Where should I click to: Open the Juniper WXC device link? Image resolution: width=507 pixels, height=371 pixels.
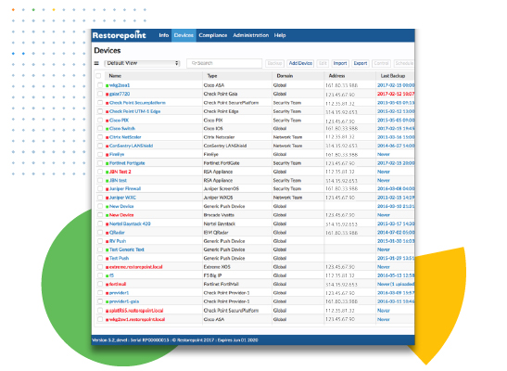coord(122,198)
